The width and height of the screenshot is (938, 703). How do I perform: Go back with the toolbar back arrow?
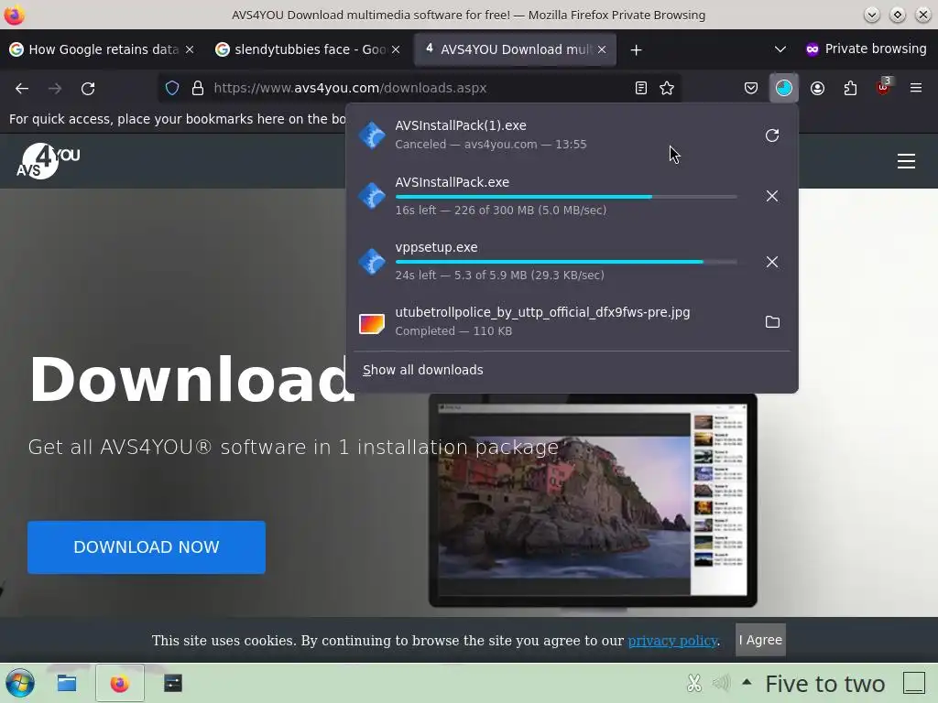click(22, 89)
